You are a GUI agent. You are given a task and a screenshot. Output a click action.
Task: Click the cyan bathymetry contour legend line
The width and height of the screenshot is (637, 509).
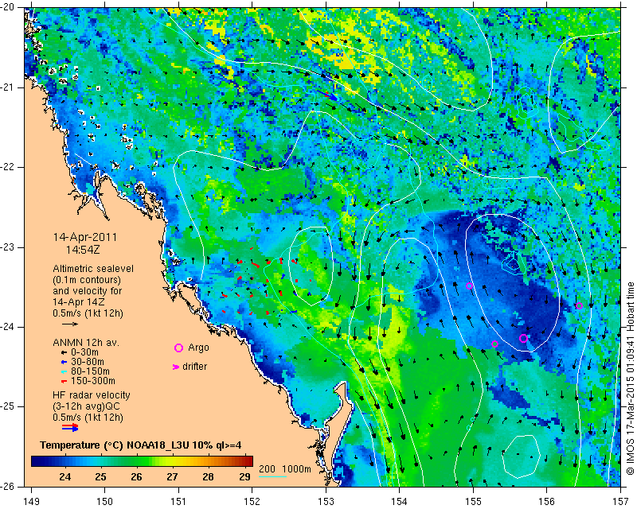tap(272, 476)
